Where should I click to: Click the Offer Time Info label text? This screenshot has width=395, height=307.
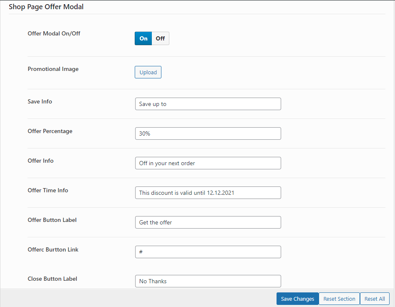[48, 190]
